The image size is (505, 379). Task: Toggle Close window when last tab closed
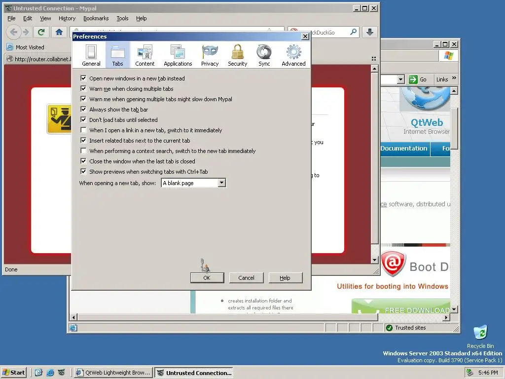[83, 161]
